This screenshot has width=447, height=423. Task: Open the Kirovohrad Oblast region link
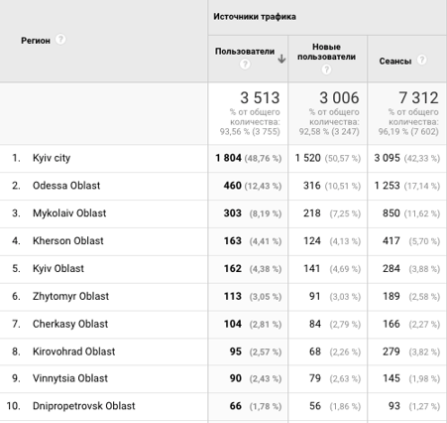click(x=73, y=352)
